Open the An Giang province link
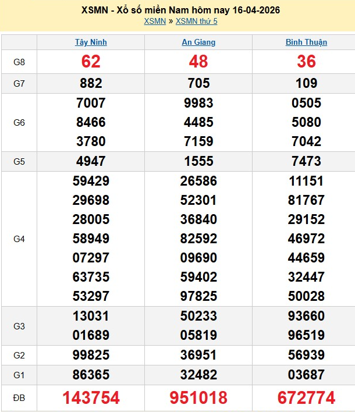 point(198,42)
